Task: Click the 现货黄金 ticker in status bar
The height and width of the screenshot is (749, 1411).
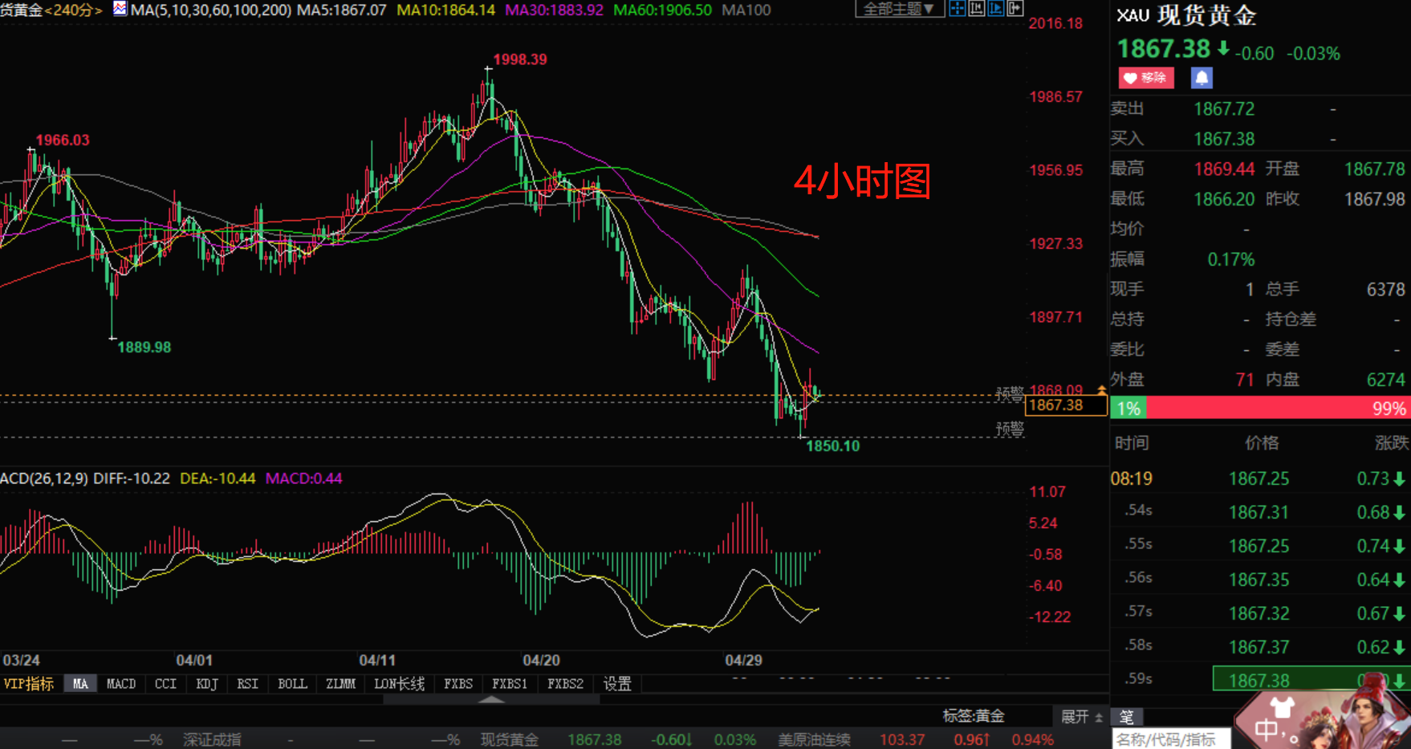Action: point(510,739)
